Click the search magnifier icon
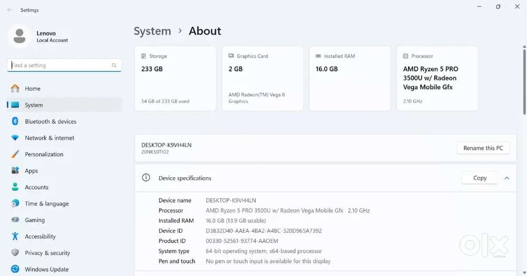 point(114,66)
